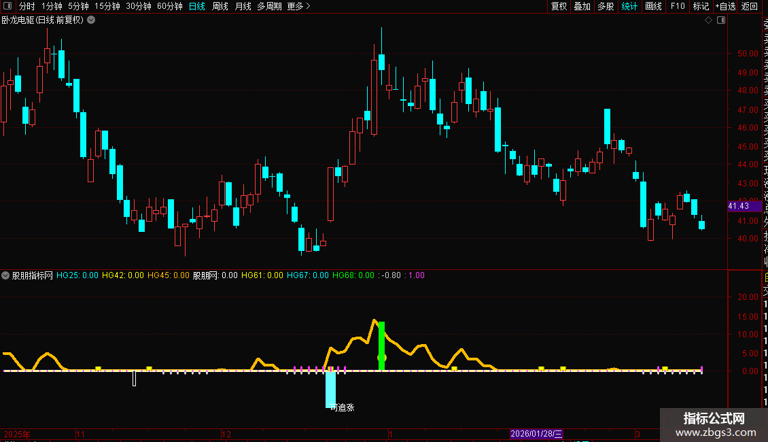768x442 pixels.
Task: Click the diamond icon at chart top-right
Action: 708,20
